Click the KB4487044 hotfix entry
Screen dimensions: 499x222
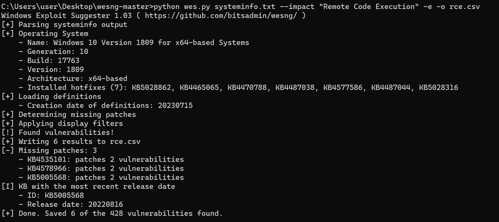tap(391, 87)
